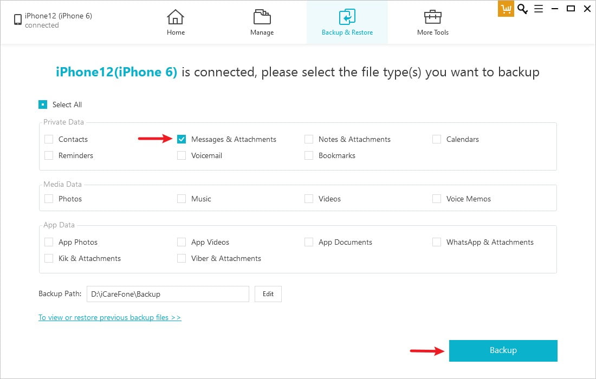Open previous backup files link
Viewport: 596px width, 379px height.
click(109, 317)
